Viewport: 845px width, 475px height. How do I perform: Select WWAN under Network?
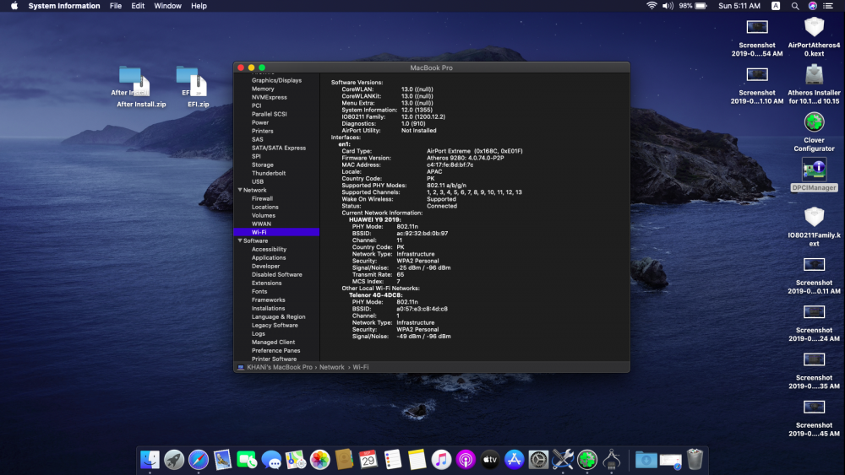click(261, 224)
